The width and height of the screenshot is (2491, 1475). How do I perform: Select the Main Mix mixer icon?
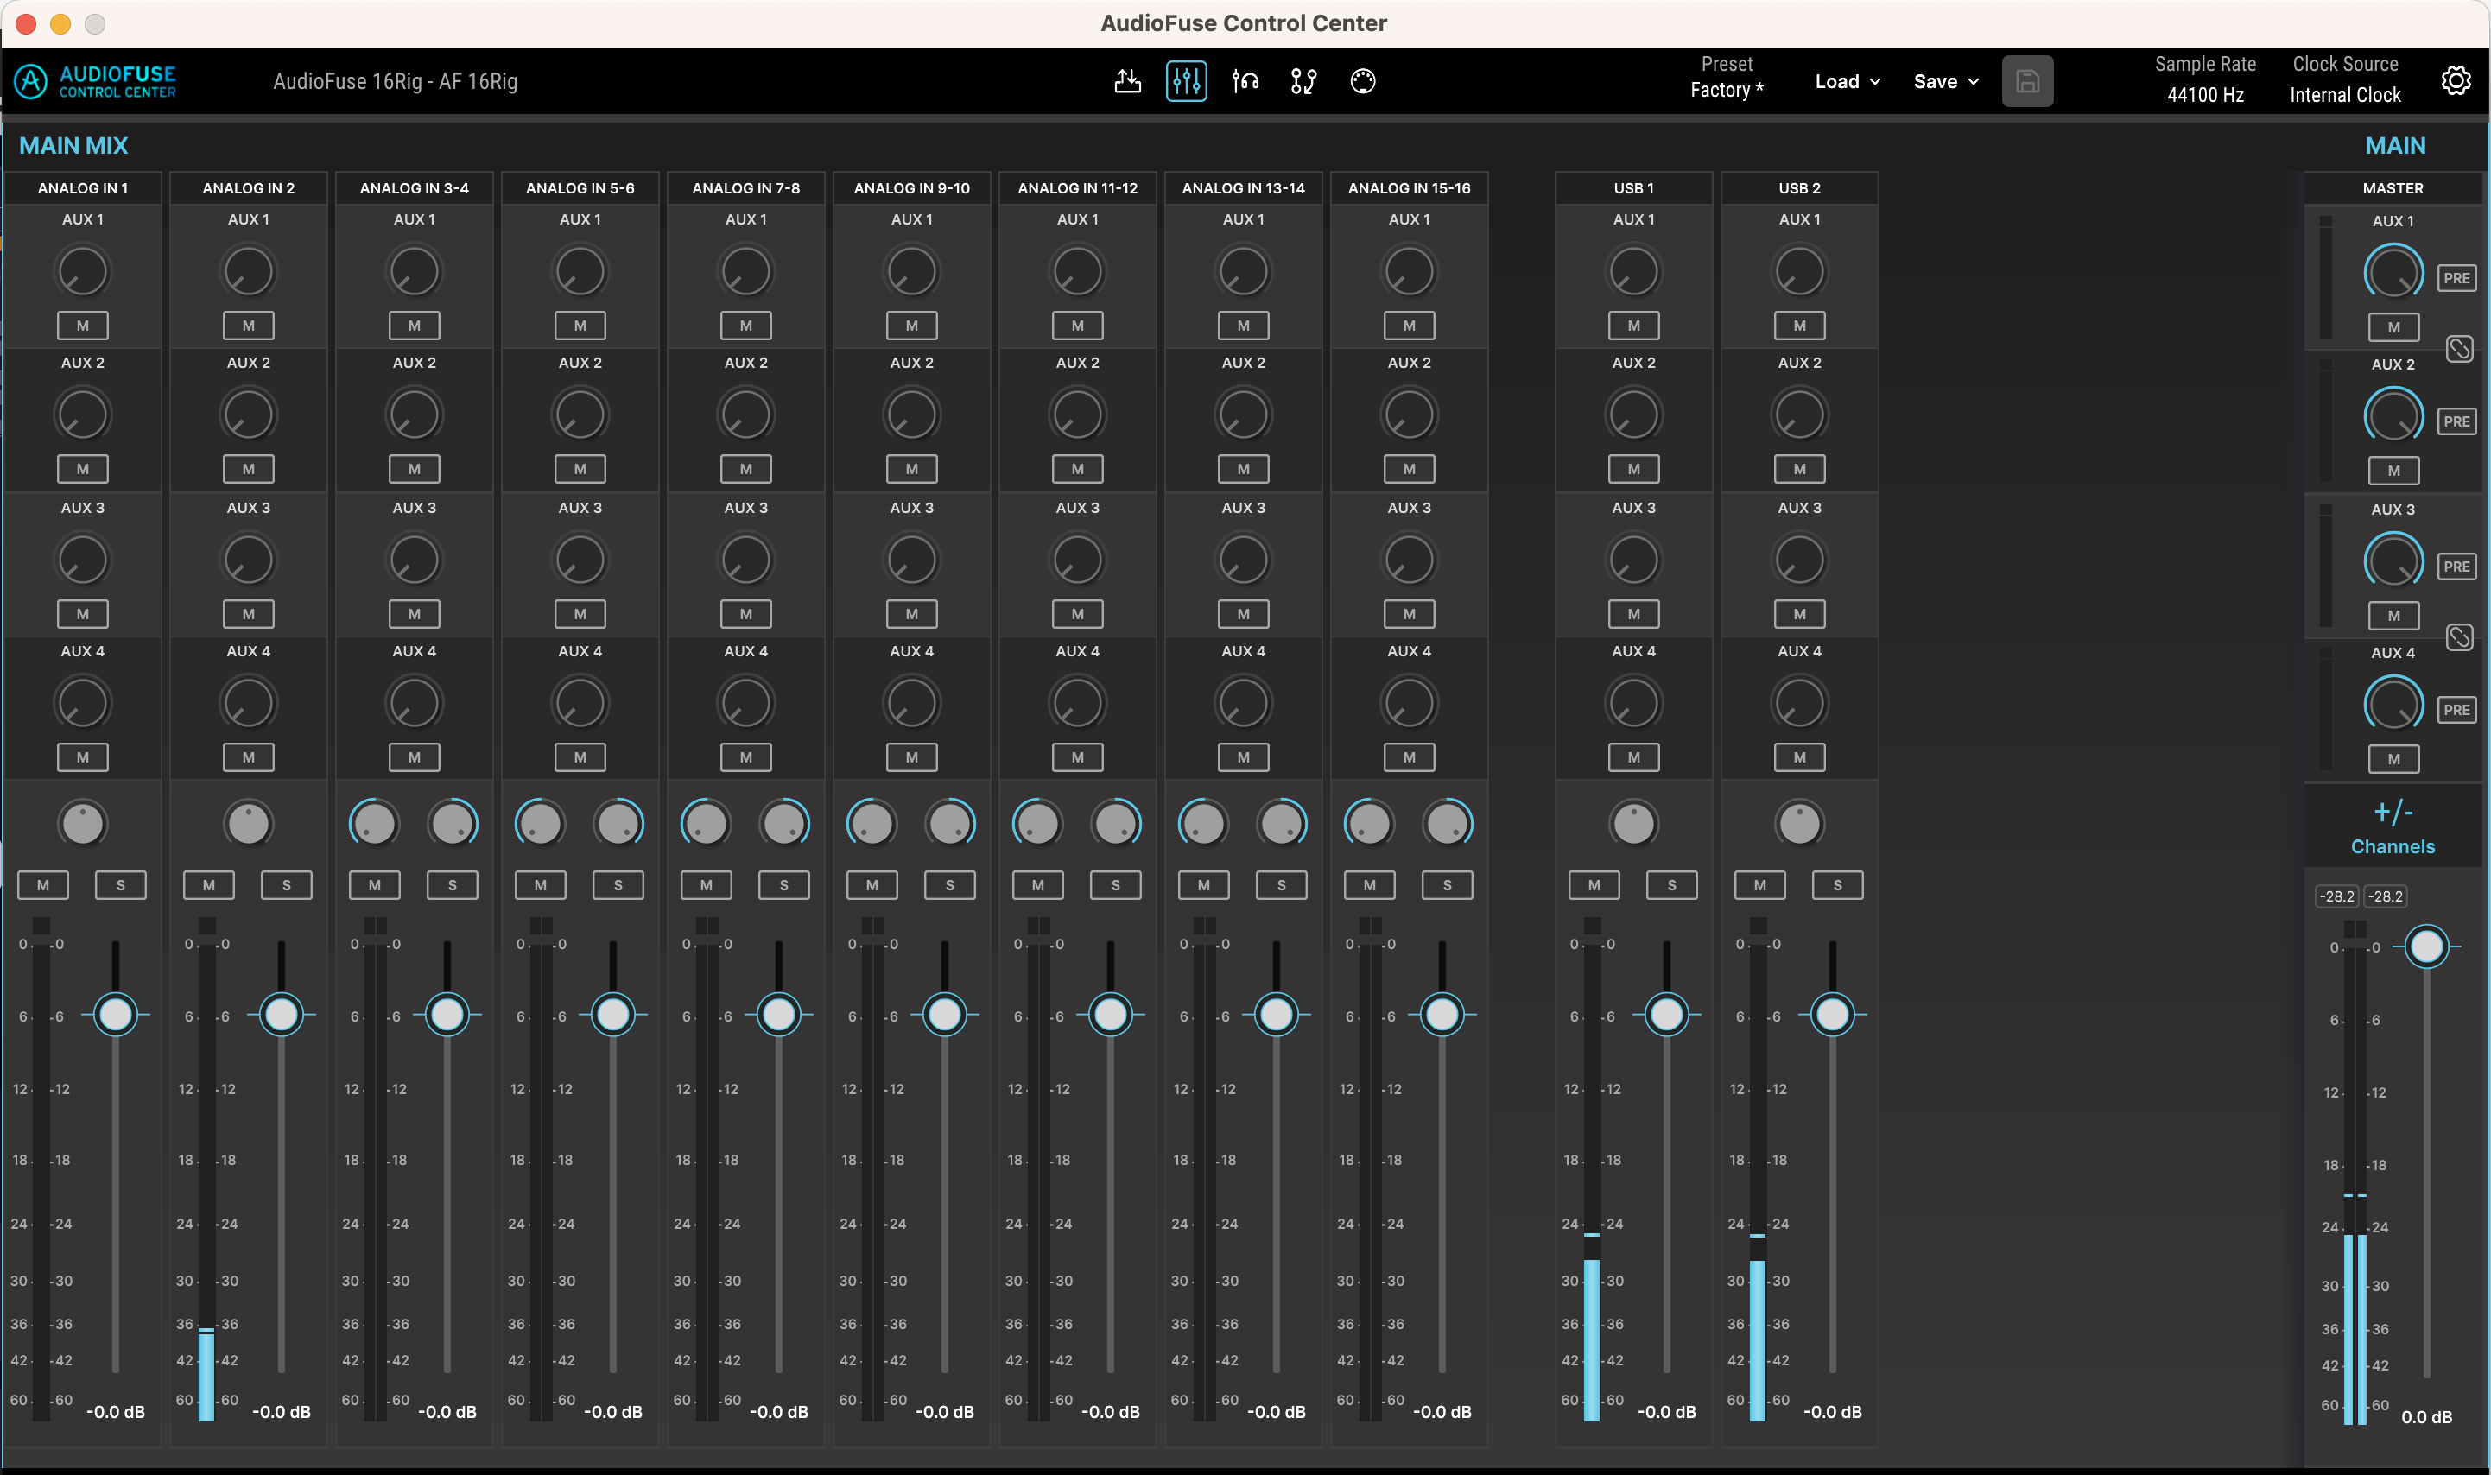point(1186,81)
